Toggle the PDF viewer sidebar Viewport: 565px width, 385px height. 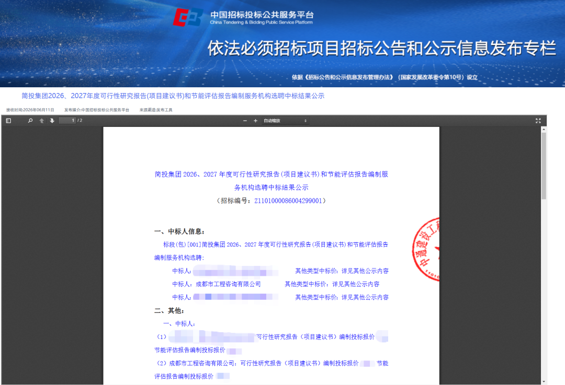9,121
